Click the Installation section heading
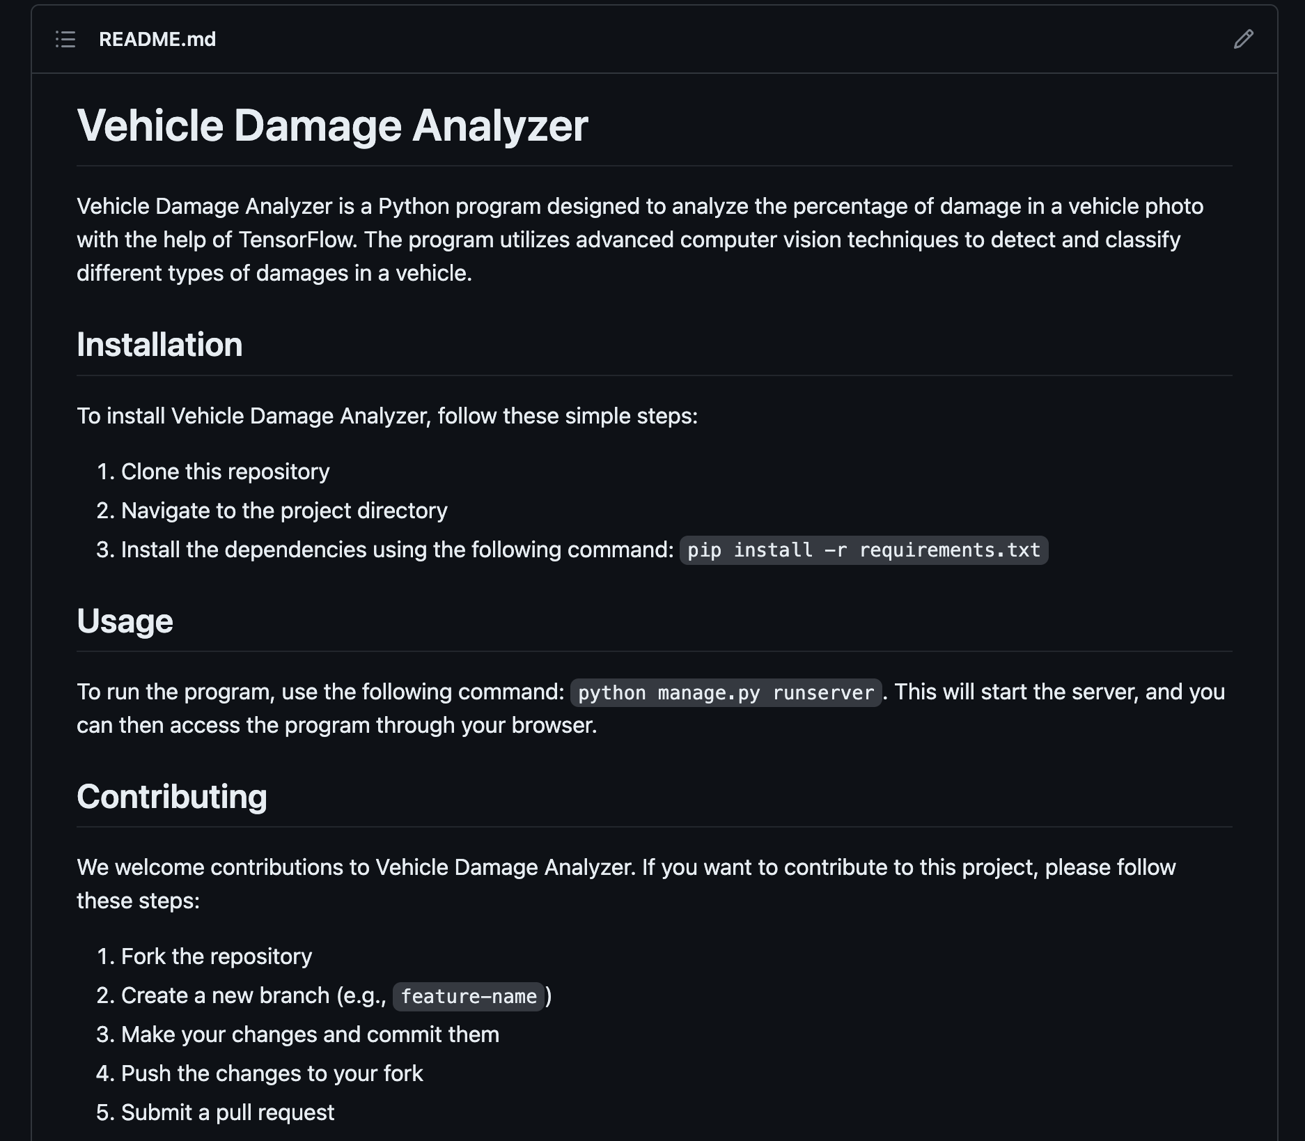The image size is (1305, 1141). tap(159, 344)
